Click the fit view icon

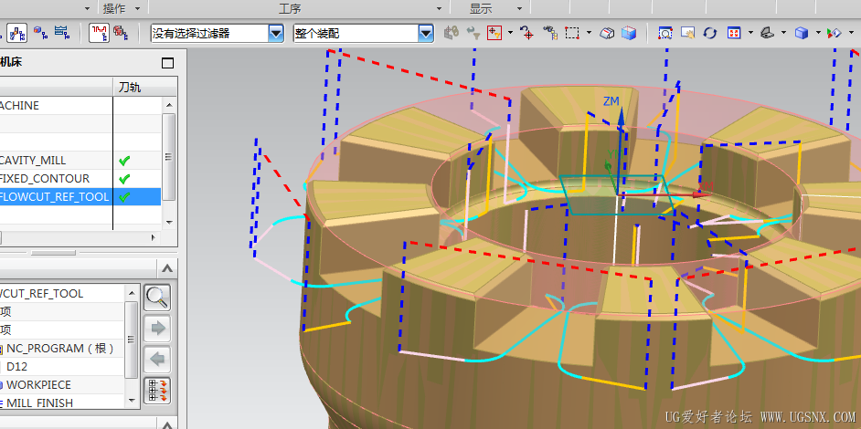coord(734,33)
